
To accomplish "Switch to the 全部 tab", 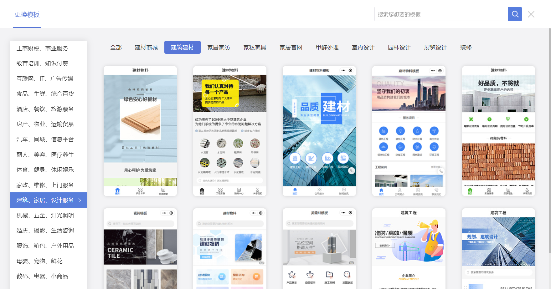I will click(116, 48).
